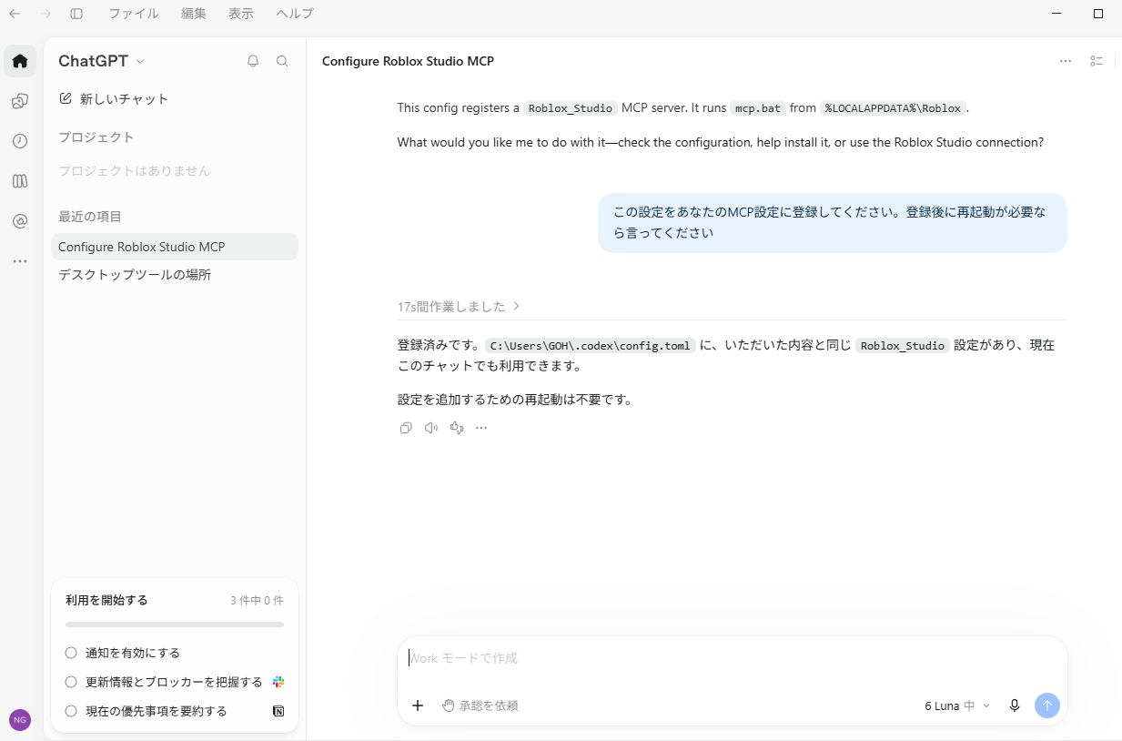Click the plus attach button in composer
1122x741 pixels.
click(418, 705)
